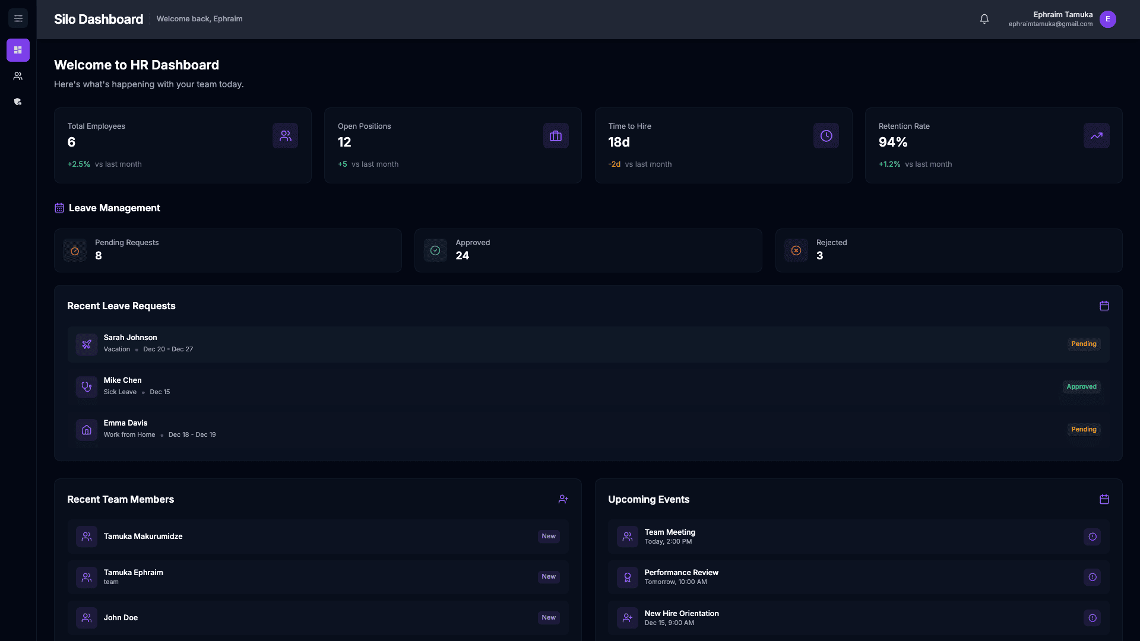1140x641 pixels.
Task: Open the shield settings sidebar icon
Action: click(x=18, y=102)
